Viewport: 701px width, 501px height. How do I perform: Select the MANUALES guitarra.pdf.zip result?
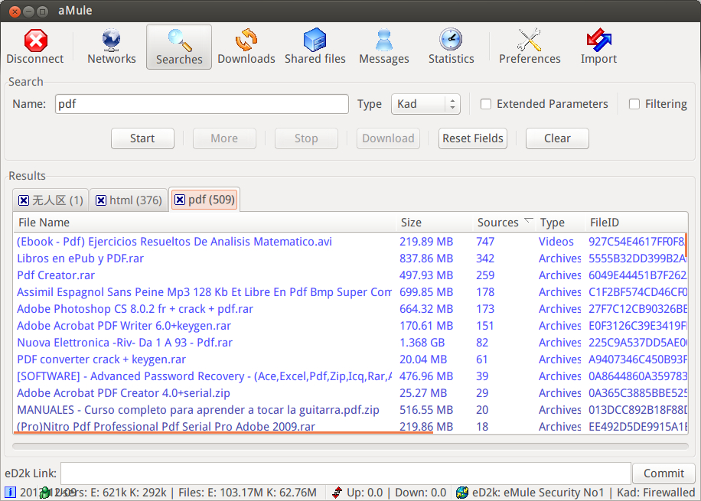[x=350, y=410]
